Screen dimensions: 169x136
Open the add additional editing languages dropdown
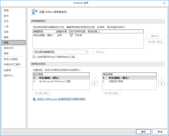coord(60,52)
